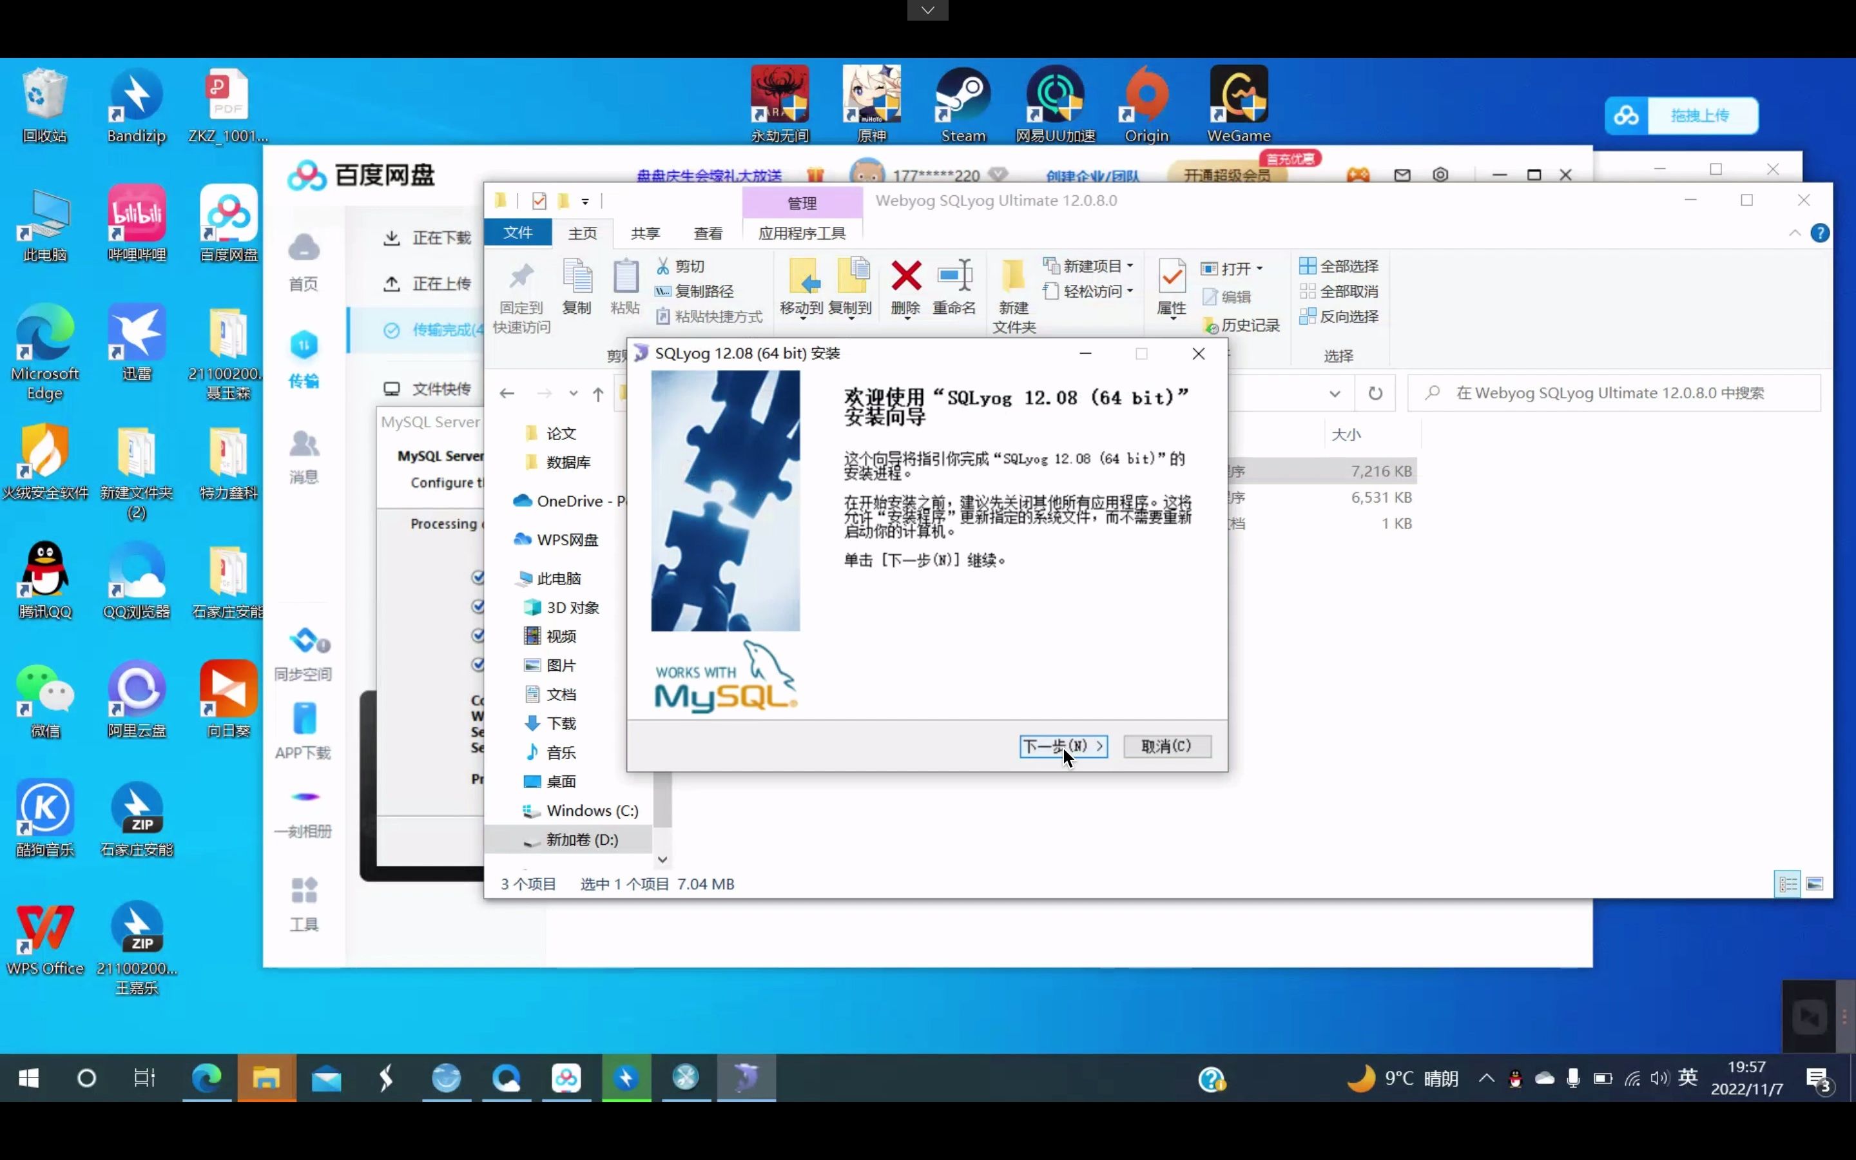
Task: Open WeGame desktop shortcut
Action: pos(1239,104)
